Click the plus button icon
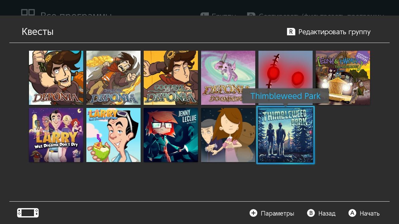Screen dimensions: 399x224 pos(253,213)
